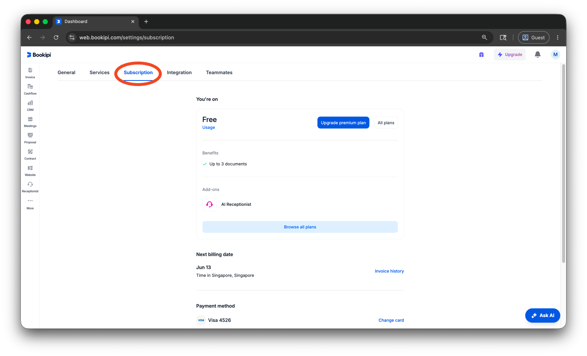Viewport: 587px width, 356px height.
Task: Switch to the General tab
Action: pos(66,73)
